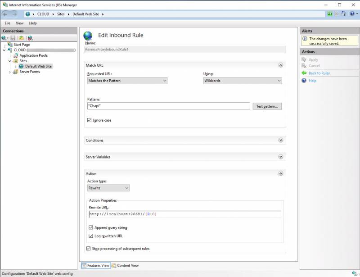
Task: Click the breadcrumb arrow after Default Web Site
Action: tap(103, 14)
